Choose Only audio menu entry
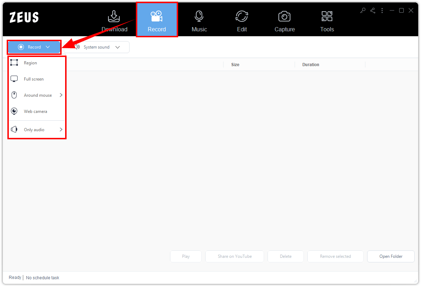 click(37, 129)
